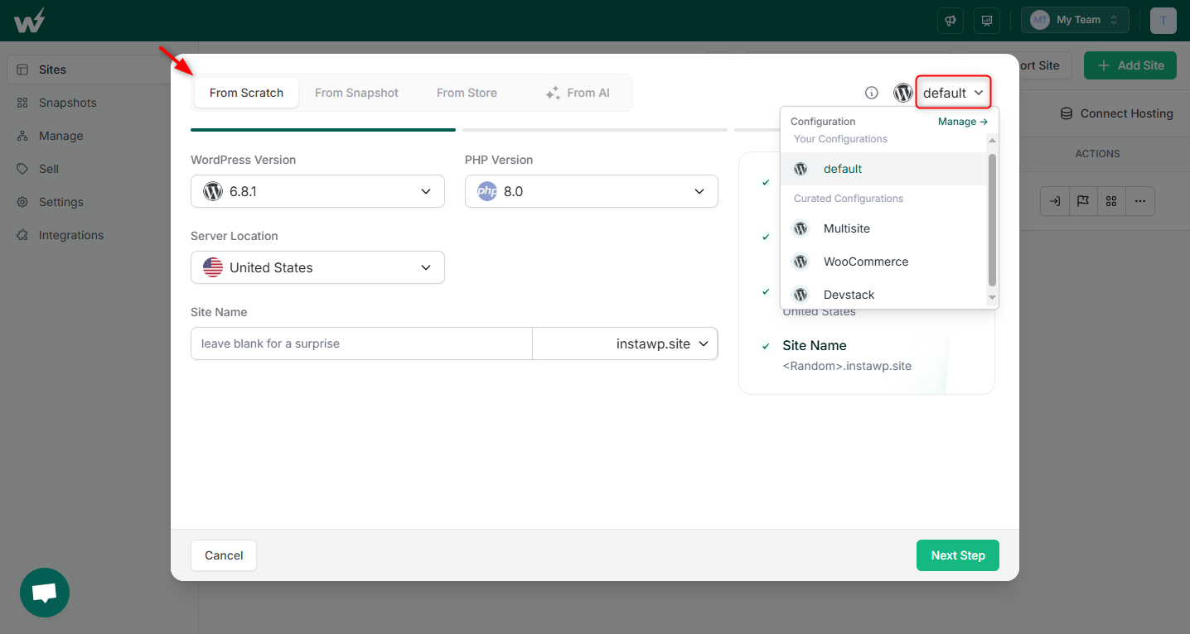Image resolution: width=1190 pixels, height=634 pixels.
Task: Open the announcements megaphone icon
Action: tap(950, 21)
